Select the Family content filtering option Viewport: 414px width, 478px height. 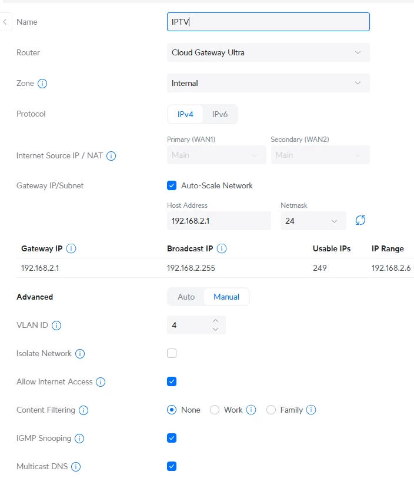tap(271, 410)
